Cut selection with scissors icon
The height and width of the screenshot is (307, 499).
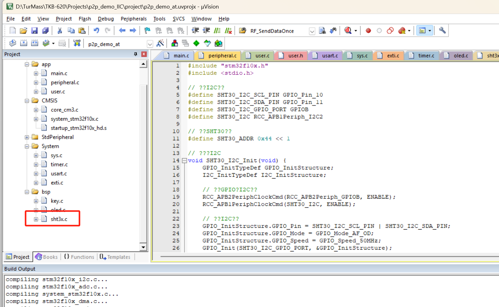(60, 30)
